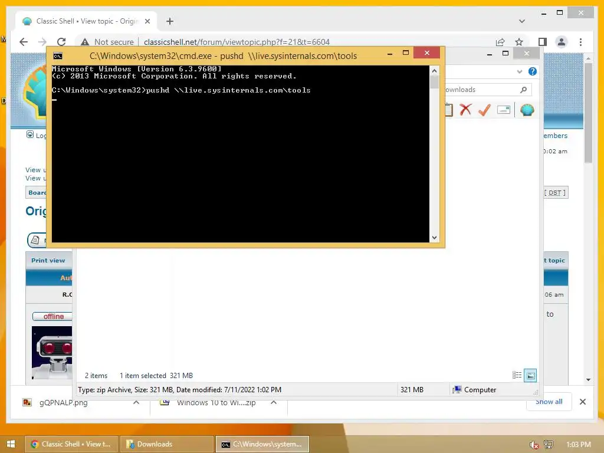Click the DST link on forum page
This screenshot has height=453, width=604.
tap(554, 193)
